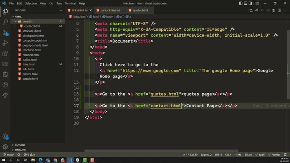Toggle the Spell checker in status bar
290x163 pixels.
(x=260, y=154)
